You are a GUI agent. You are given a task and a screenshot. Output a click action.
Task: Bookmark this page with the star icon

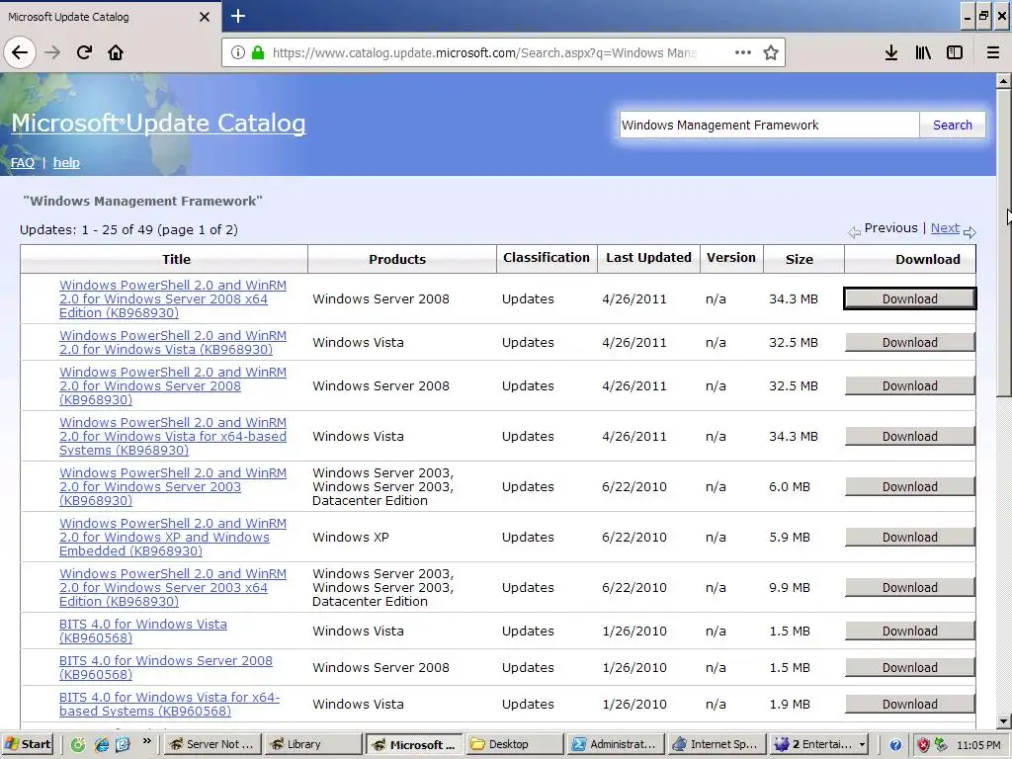tap(771, 52)
